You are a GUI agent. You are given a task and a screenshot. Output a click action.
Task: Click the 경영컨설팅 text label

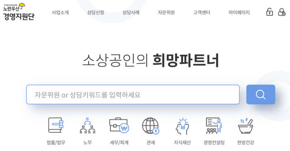tap(214, 142)
